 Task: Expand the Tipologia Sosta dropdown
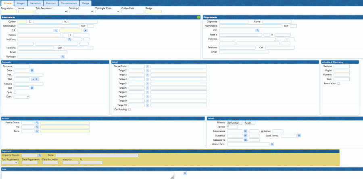pyautogui.click(x=107, y=12)
